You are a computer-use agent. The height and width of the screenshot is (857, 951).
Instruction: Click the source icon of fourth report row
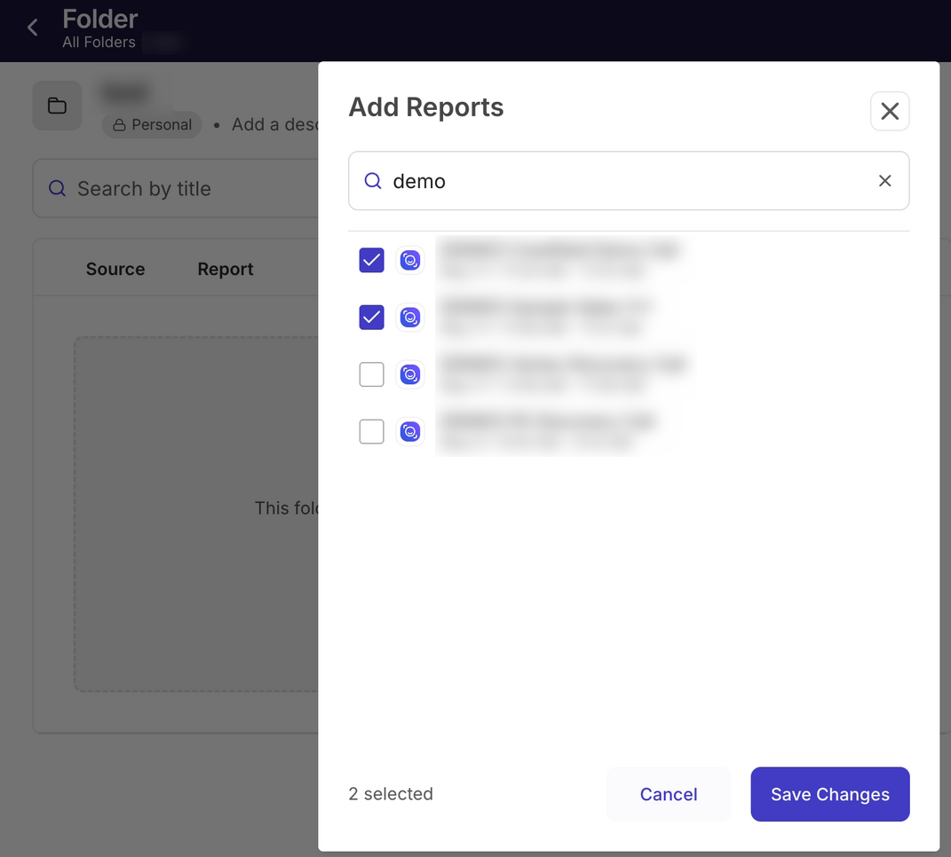[x=410, y=431]
